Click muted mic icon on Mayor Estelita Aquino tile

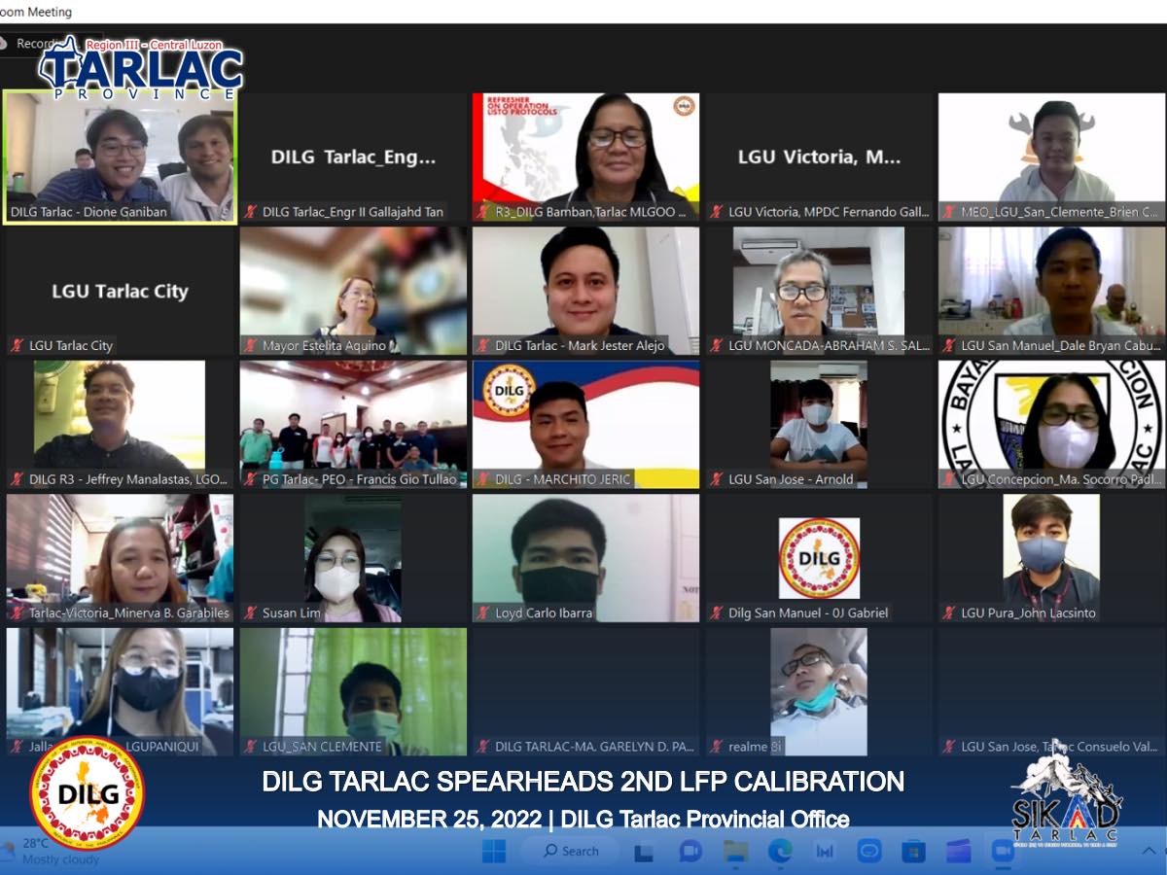[251, 345]
